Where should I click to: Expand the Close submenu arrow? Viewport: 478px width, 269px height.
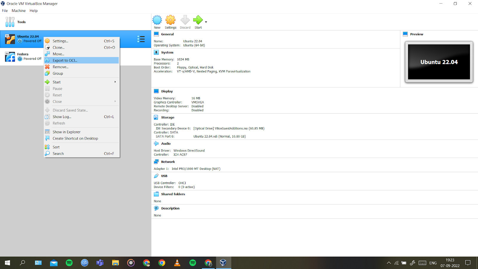pyautogui.click(x=115, y=101)
